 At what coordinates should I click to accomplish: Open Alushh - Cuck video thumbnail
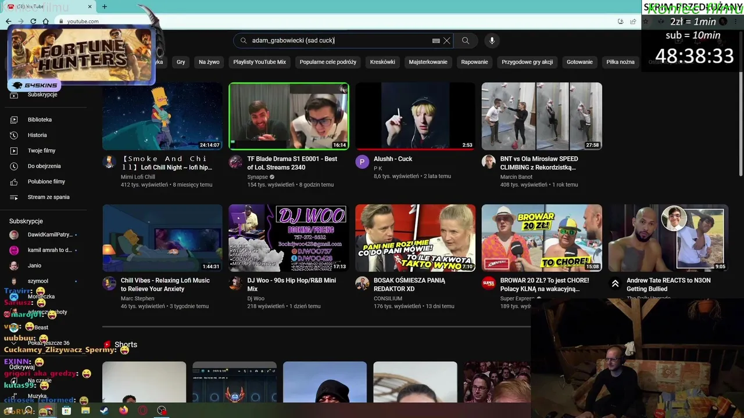tap(415, 116)
